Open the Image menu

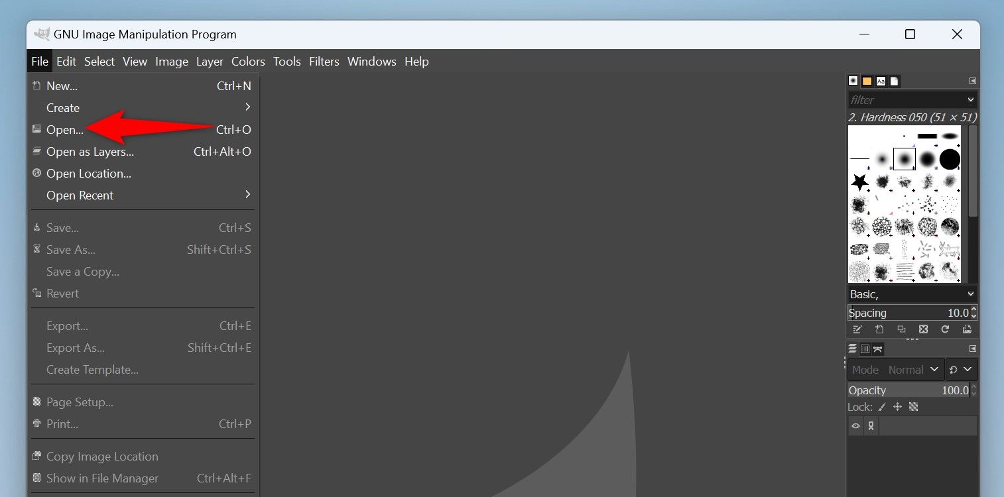point(172,61)
